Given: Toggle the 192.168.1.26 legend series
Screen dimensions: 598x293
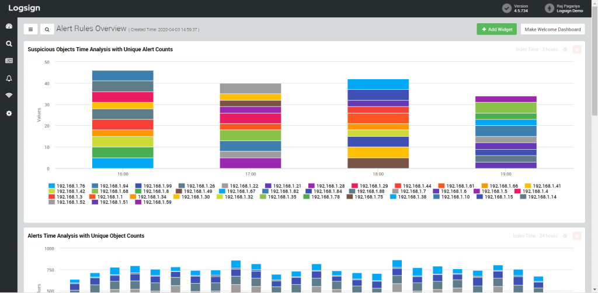Looking at the screenshot, I should click(x=198, y=186).
